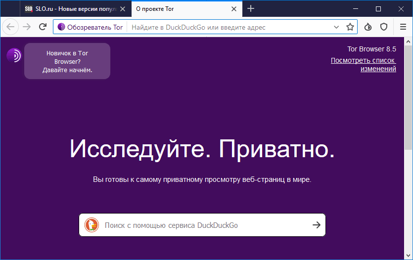Submit search with the arrow button

317,225
